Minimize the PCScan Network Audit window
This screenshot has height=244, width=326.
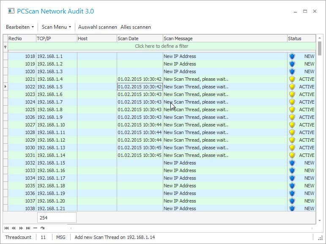point(295,11)
